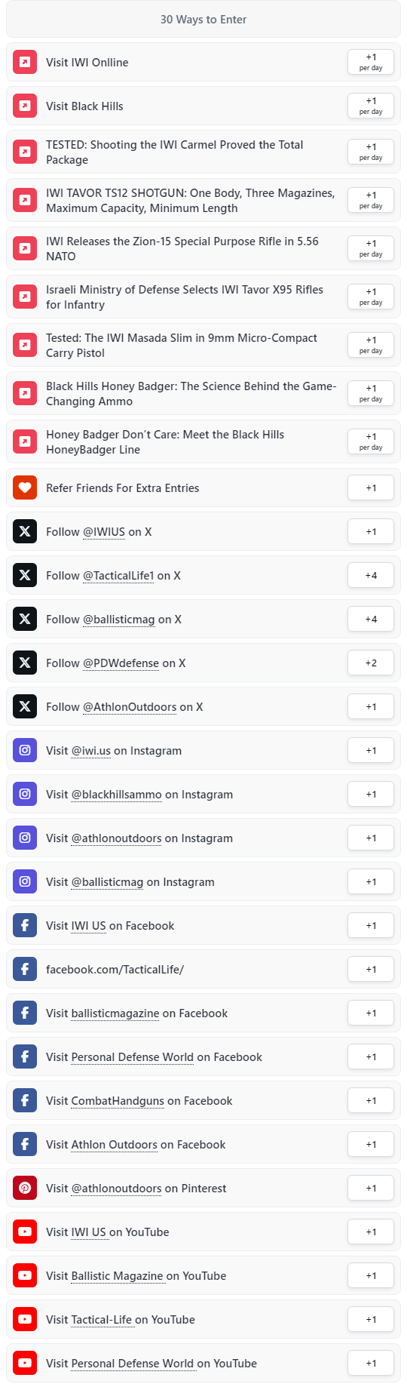
Task: Click the YouTube icon for IWI US
Action: (25, 1232)
